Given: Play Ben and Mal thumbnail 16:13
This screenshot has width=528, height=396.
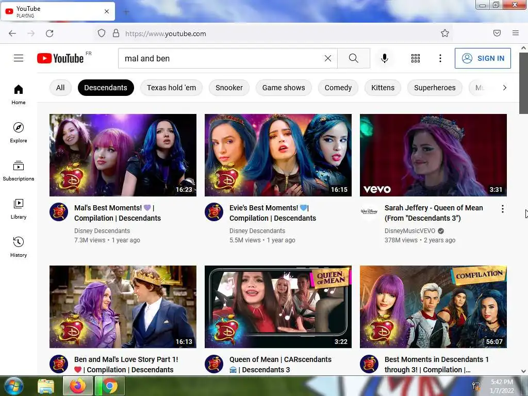Looking at the screenshot, I should 123,307.
